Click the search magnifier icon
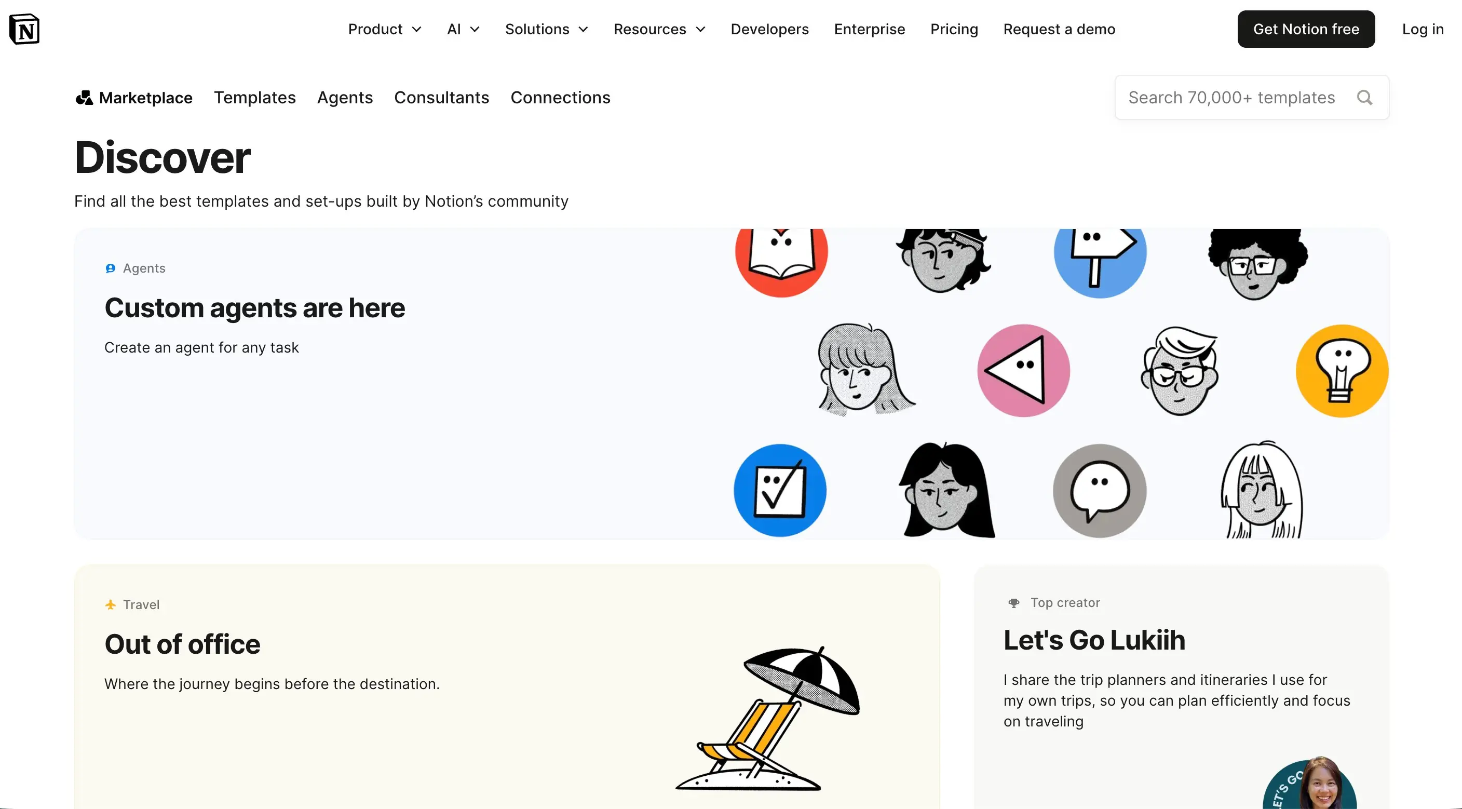The height and width of the screenshot is (809, 1462). 1364,98
